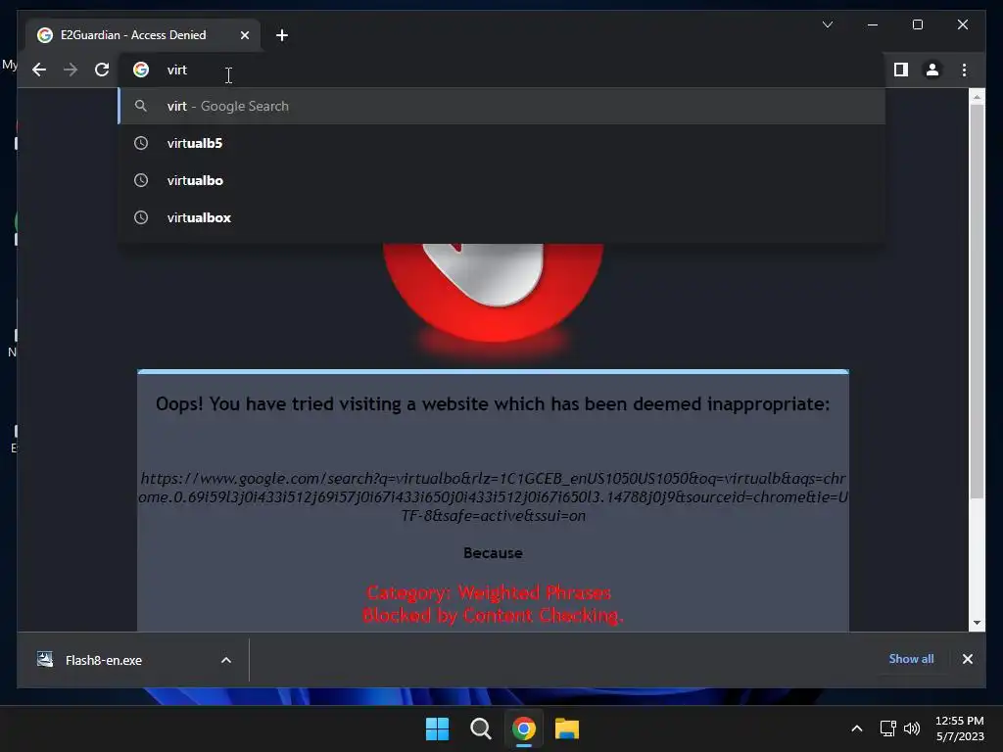Click the vertical scrollbar thumb
1003x752 pixels.
(x=977, y=301)
